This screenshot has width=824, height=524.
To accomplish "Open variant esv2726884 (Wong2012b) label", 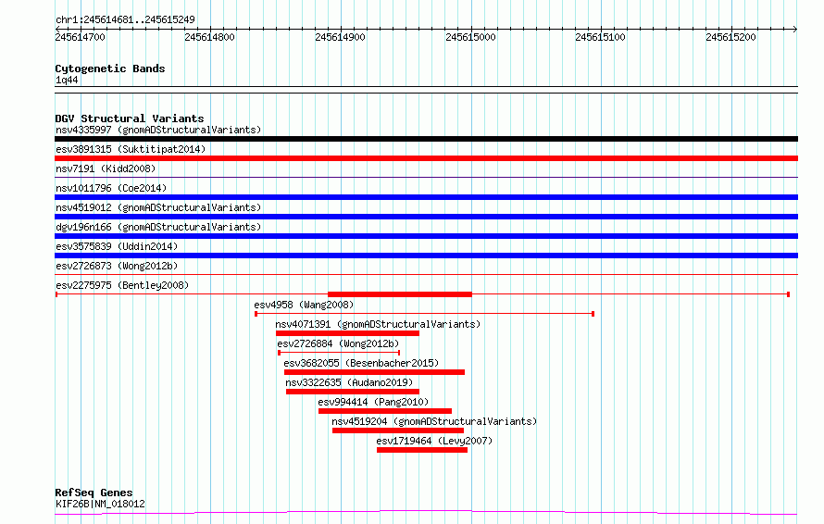I will coord(339,343).
